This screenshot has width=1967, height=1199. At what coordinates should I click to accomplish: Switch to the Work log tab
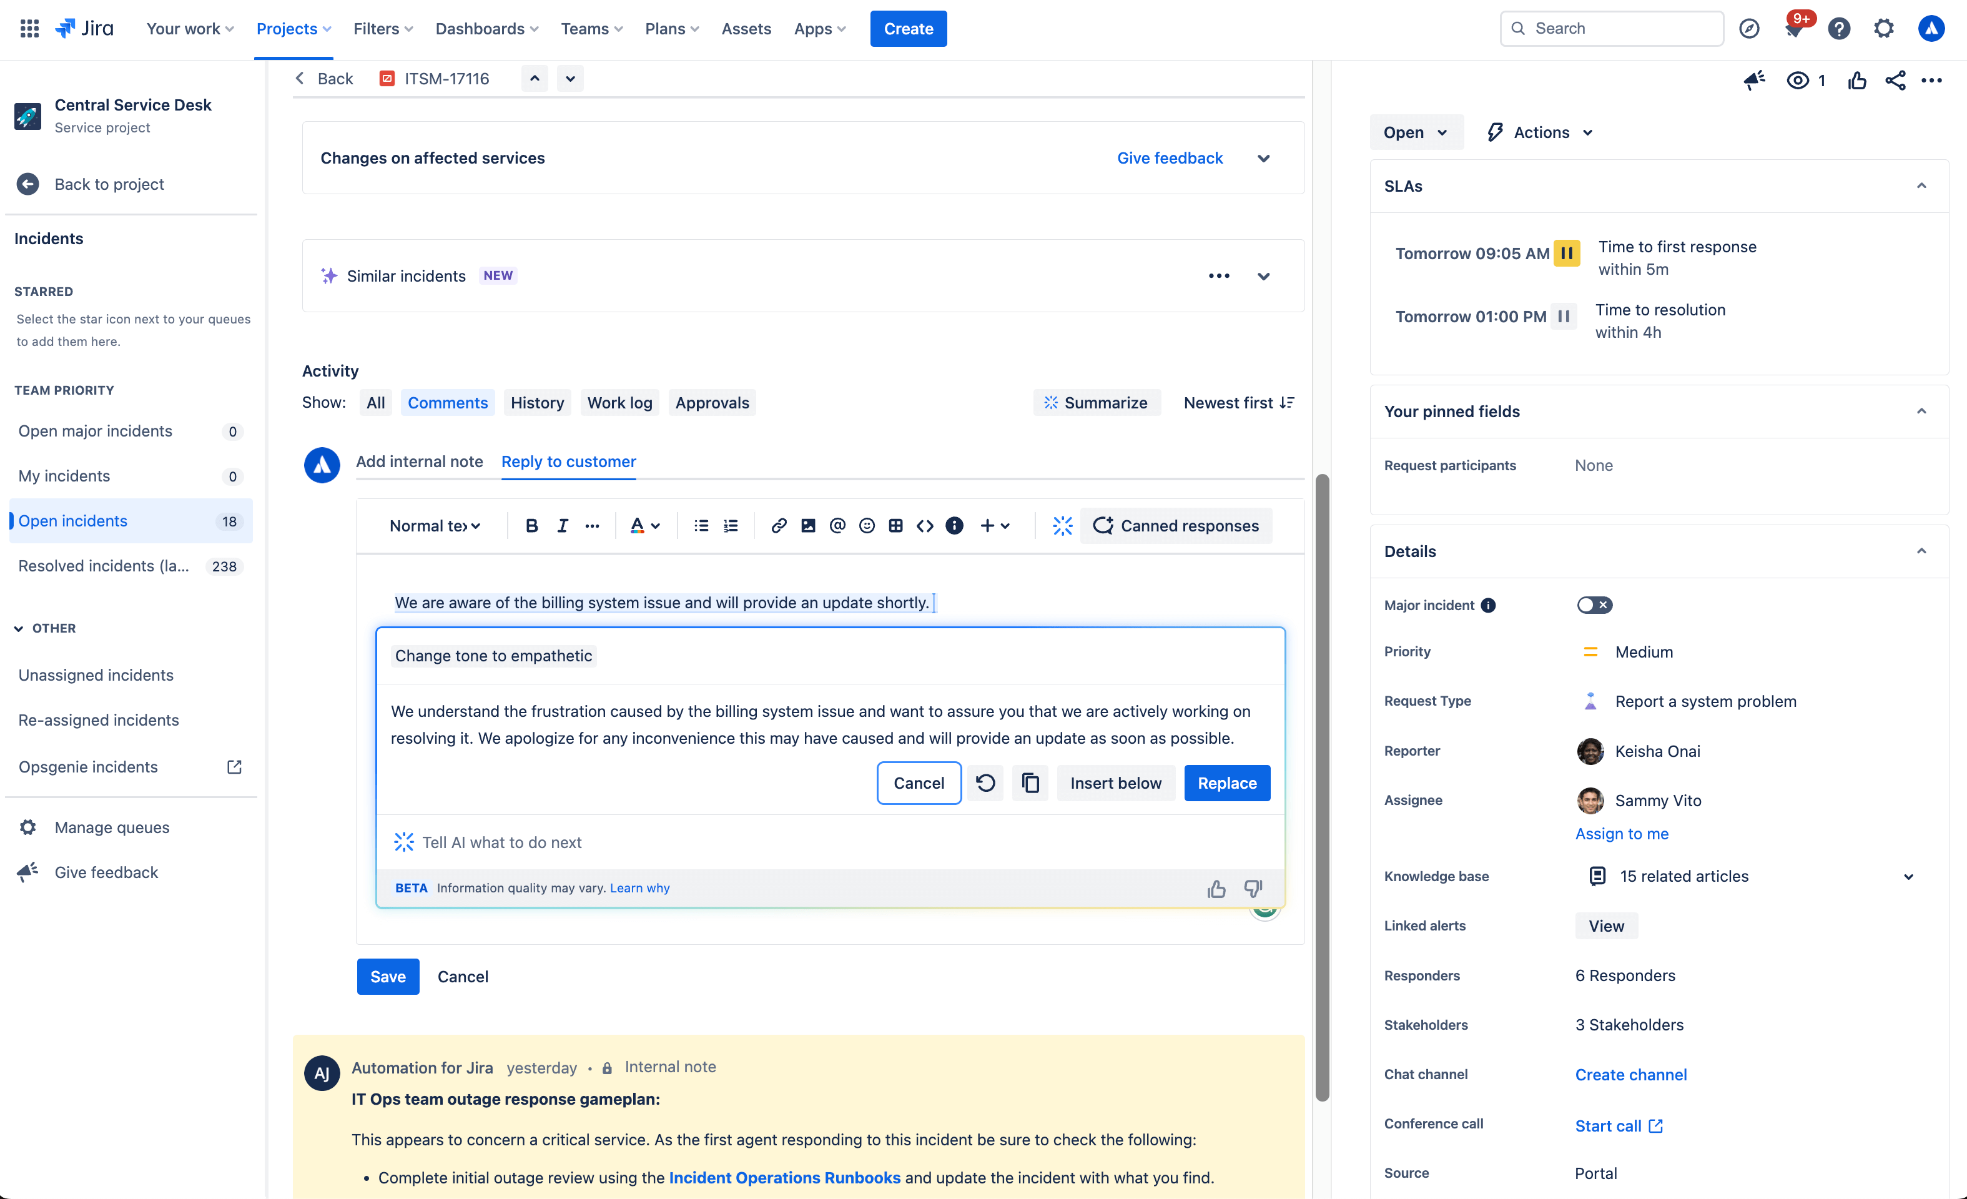coord(619,402)
